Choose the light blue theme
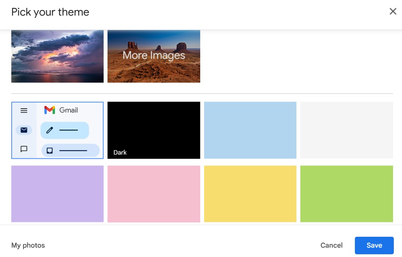 pyautogui.click(x=250, y=130)
